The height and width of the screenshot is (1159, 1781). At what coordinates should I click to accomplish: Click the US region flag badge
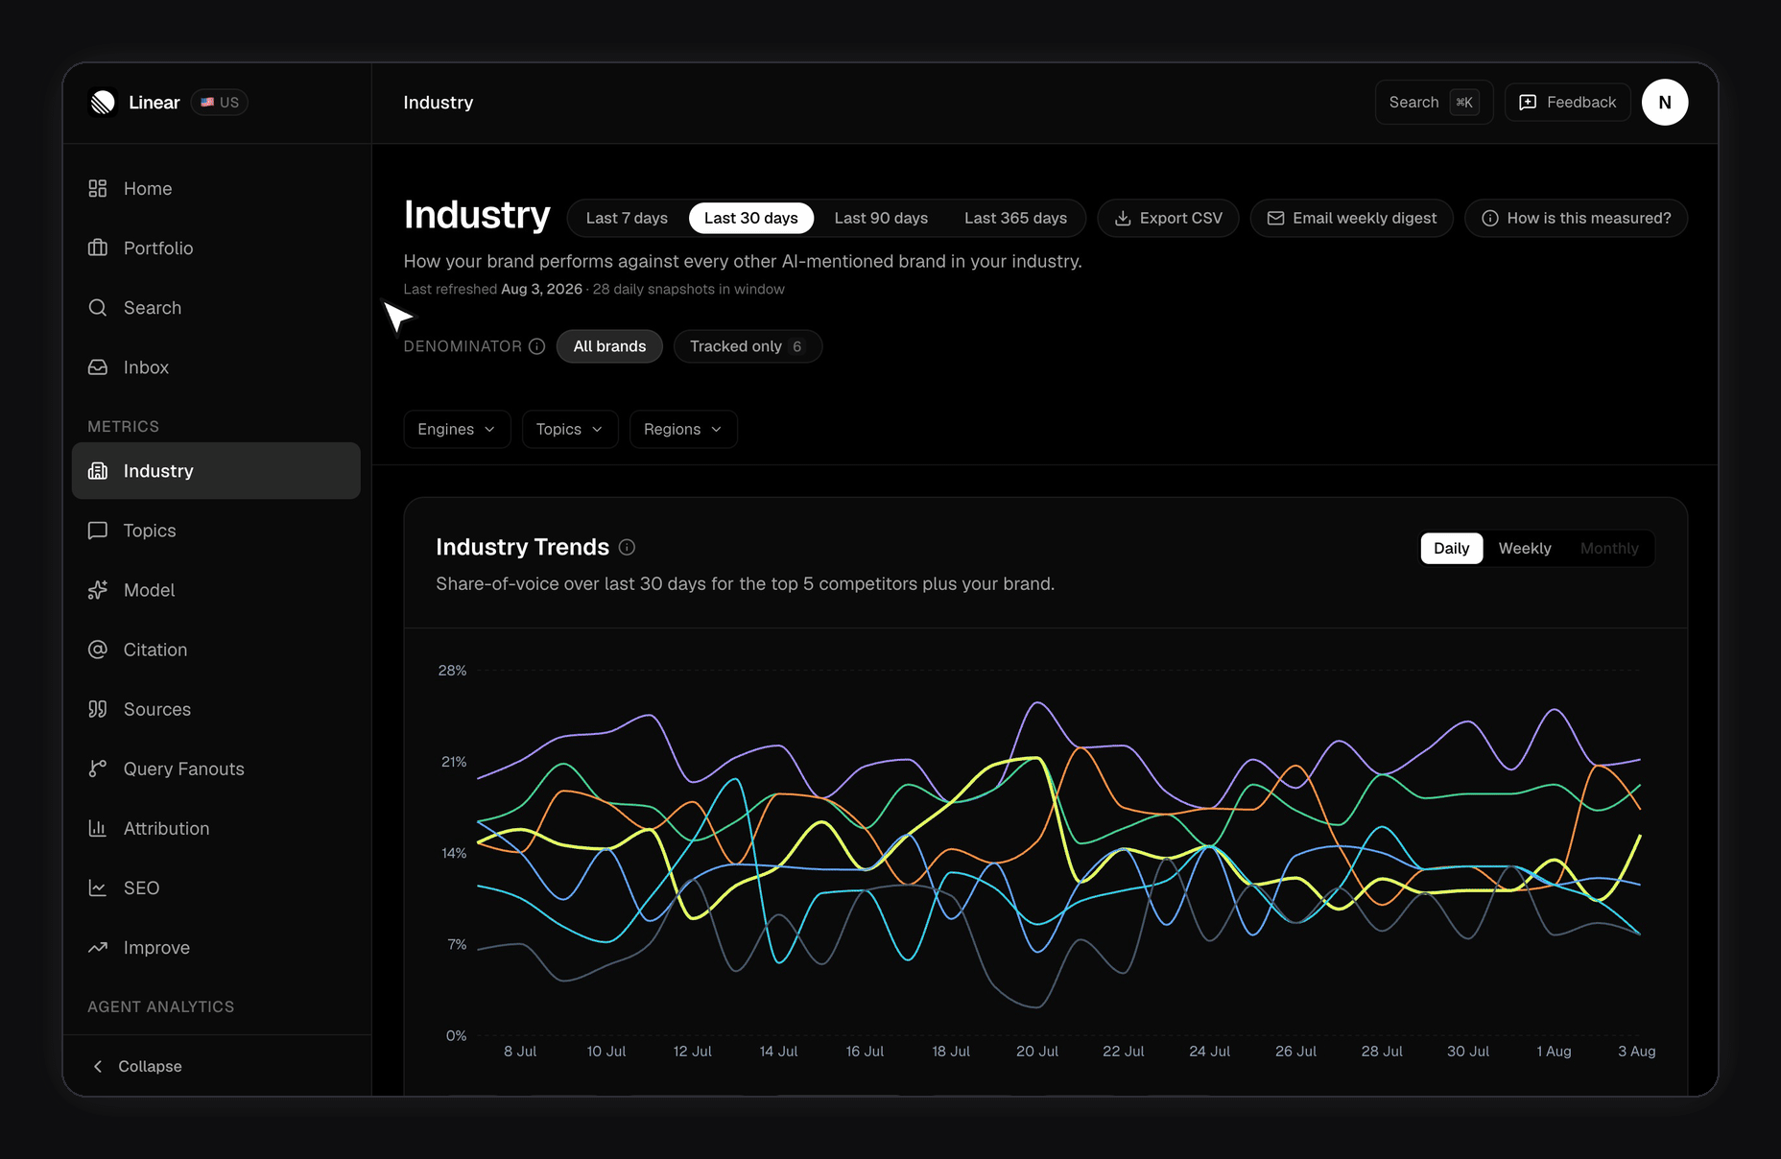220,103
